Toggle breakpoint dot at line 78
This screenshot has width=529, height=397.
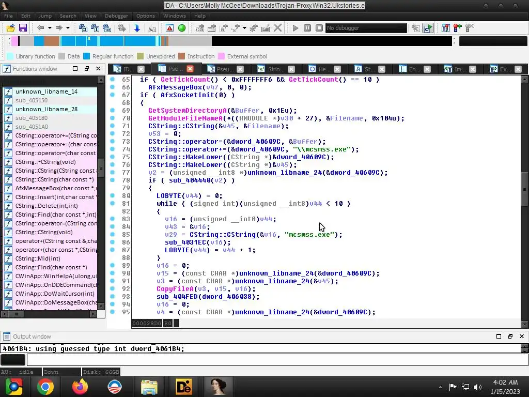[x=112, y=180]
